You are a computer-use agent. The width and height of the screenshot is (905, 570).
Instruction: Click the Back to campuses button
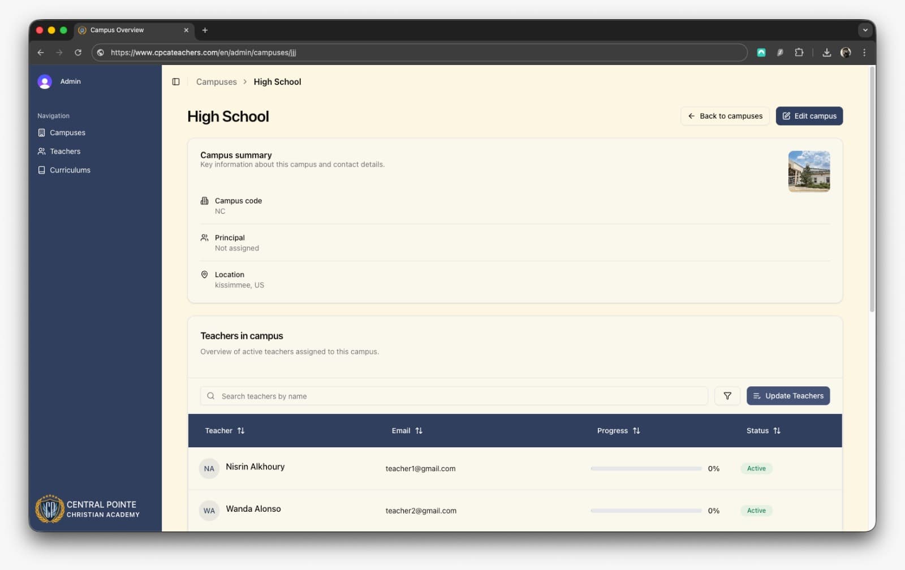point(725,116)
